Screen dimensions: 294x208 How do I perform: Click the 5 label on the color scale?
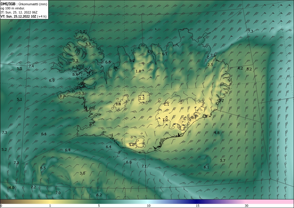tap(99, 206)
